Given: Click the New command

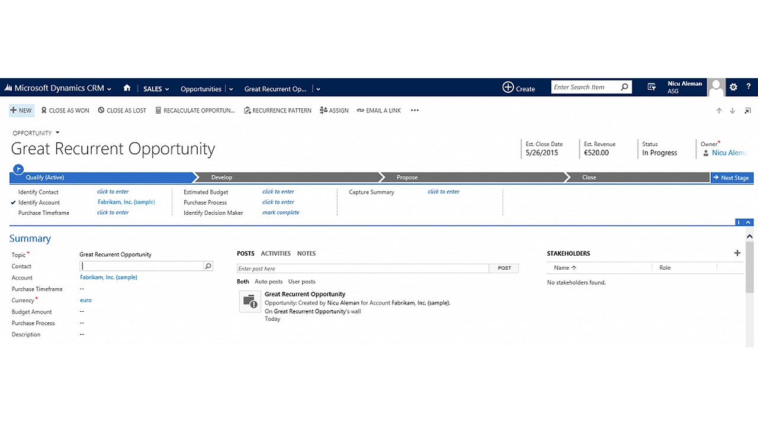Looking at the screenshot, I should click(x=21, y=110).
